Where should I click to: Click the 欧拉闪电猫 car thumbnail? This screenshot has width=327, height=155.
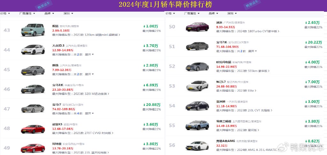coord(197,67)
